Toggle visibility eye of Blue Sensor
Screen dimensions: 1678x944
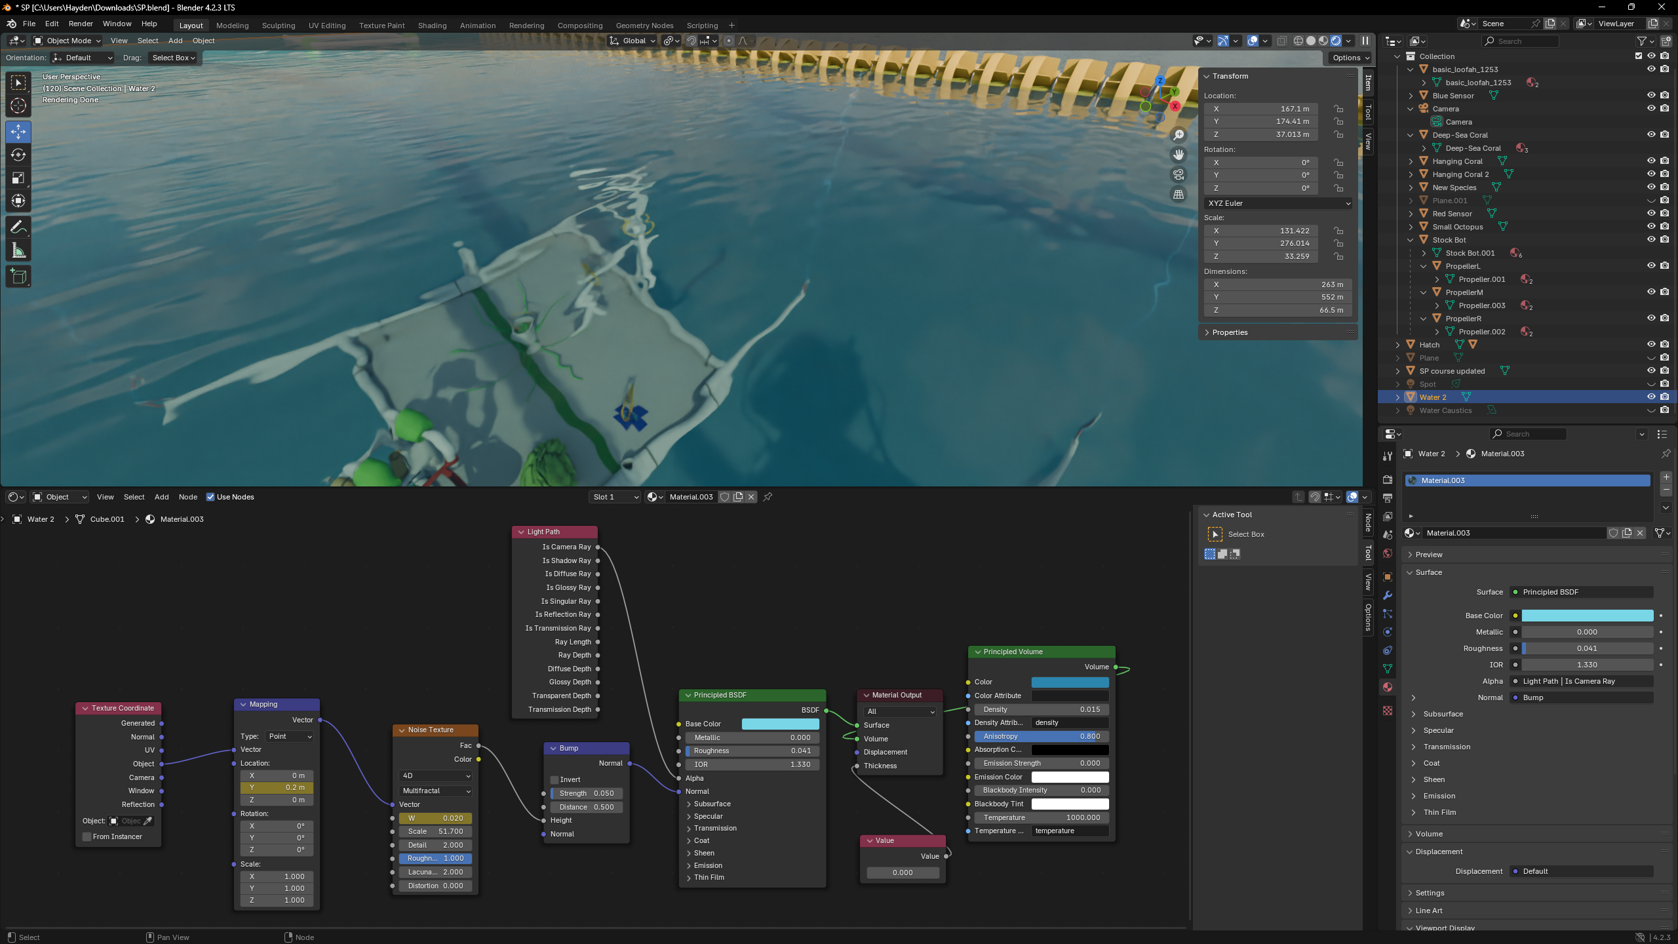tap(1651, 95)
